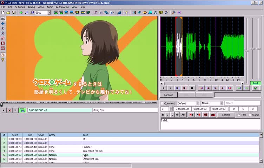Open the video zoom 50% dropdown
The height and width of the screenshot is (168, 264).
click(x=49, y=13)
